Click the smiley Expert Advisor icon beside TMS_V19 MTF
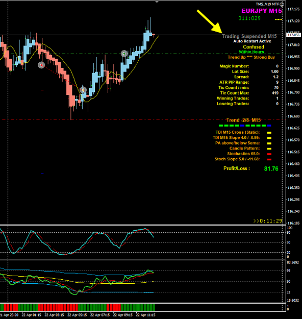Image resolution: width=302 pixels, height=319 pixels. click(282, 4)
